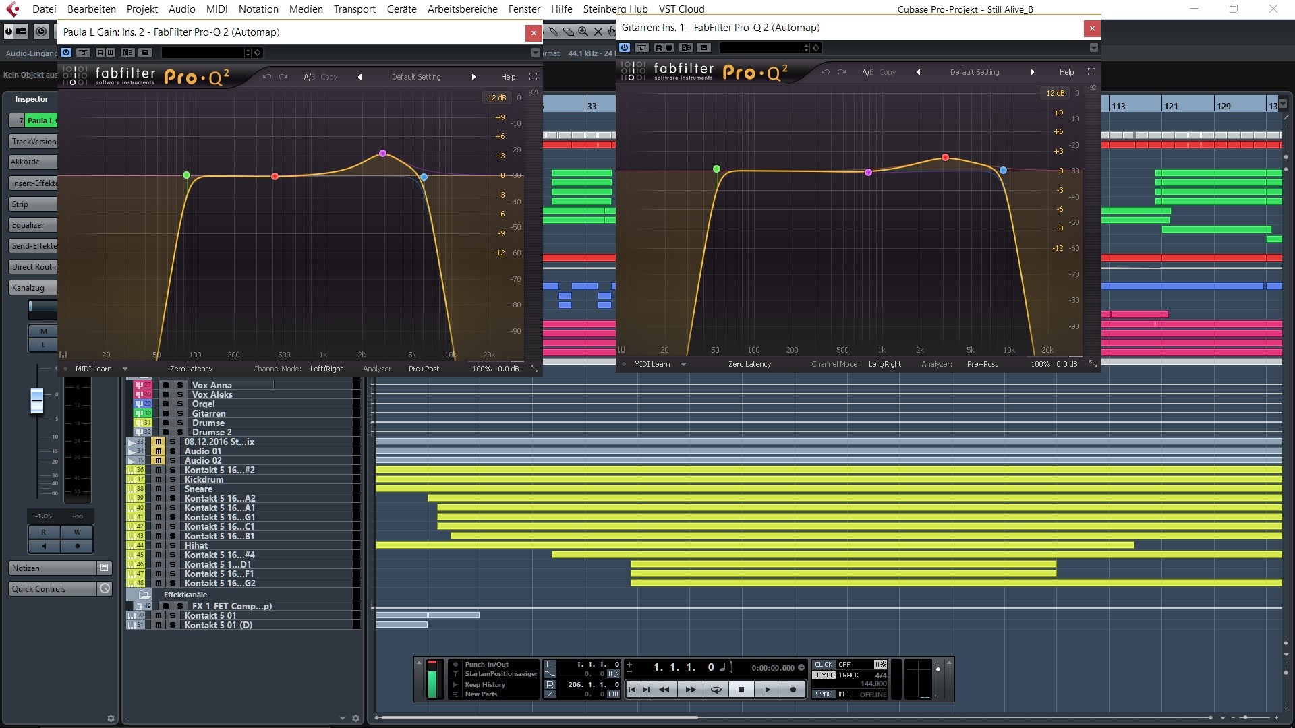Open Geräte menu

tap(401, 9)
